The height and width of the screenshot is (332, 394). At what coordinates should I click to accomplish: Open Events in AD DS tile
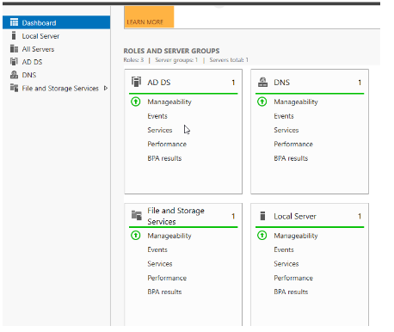(x=157, y=116)
